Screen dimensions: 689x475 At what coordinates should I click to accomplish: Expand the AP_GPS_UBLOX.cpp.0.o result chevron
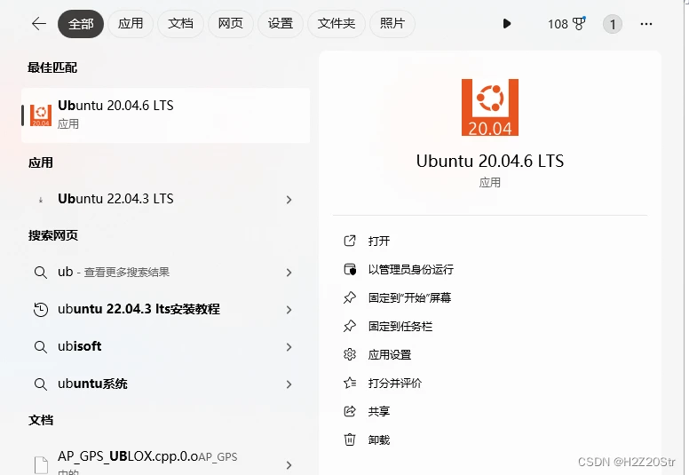point(289,465)
